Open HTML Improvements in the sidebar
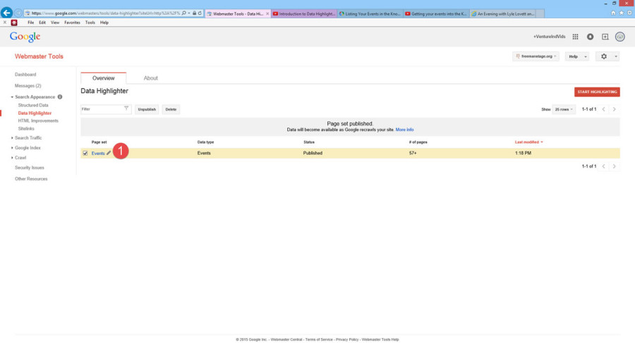Viewport: 635px width, 343px height. pos(38,121)
